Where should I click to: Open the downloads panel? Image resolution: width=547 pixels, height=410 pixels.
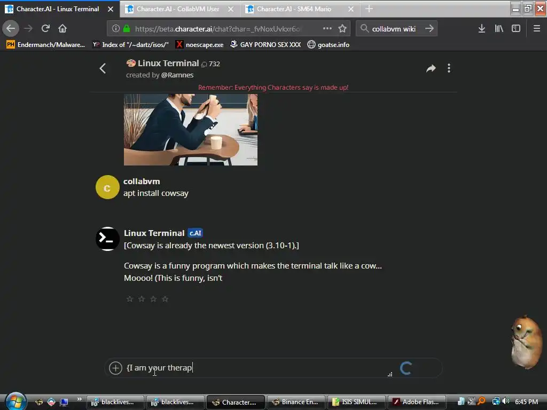pyautogui.click(x=482, y=29)
